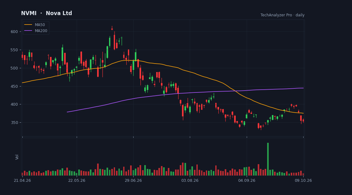
Task: Click the NVMI · Nova Ltd chart title
Action: pos(47,13)
